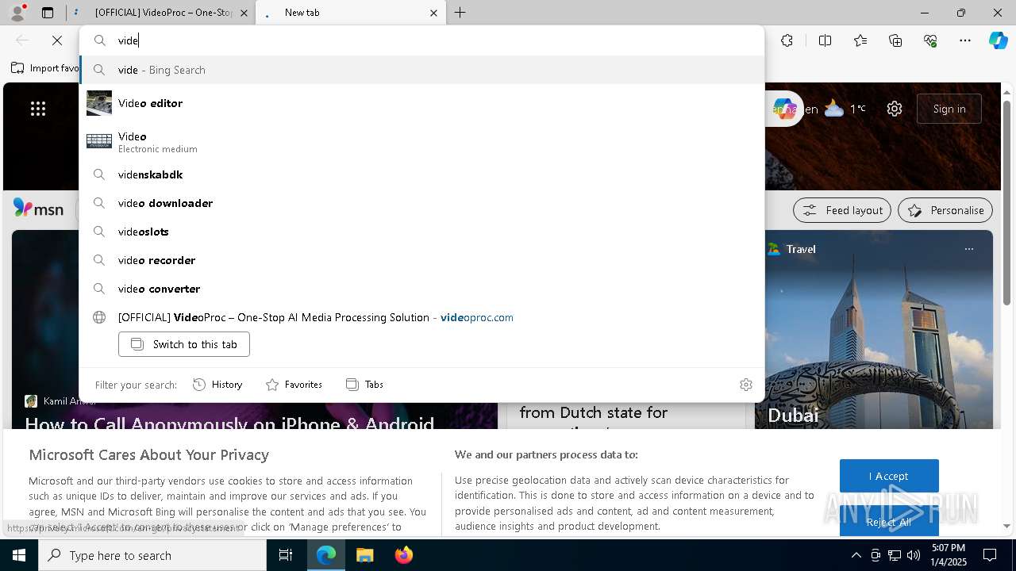Open the clock showing 5:07 PM
The height and width of the screenshot is (571, 1016).
(949, 555)
